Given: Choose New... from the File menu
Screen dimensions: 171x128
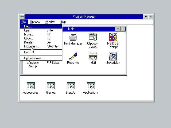Looking at the screenshot, I should click(x=41, y=26).
